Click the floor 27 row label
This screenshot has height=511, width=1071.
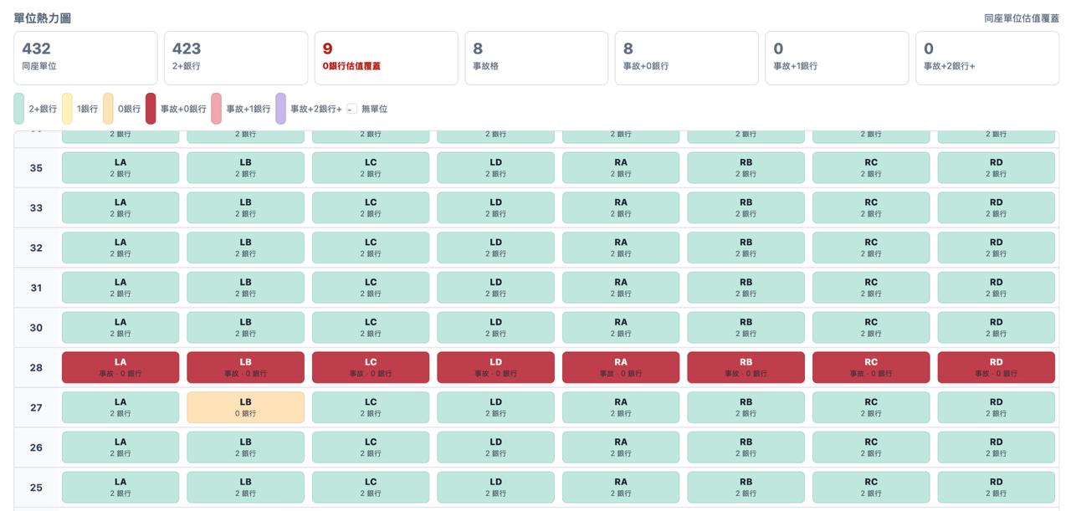point(36,407)
